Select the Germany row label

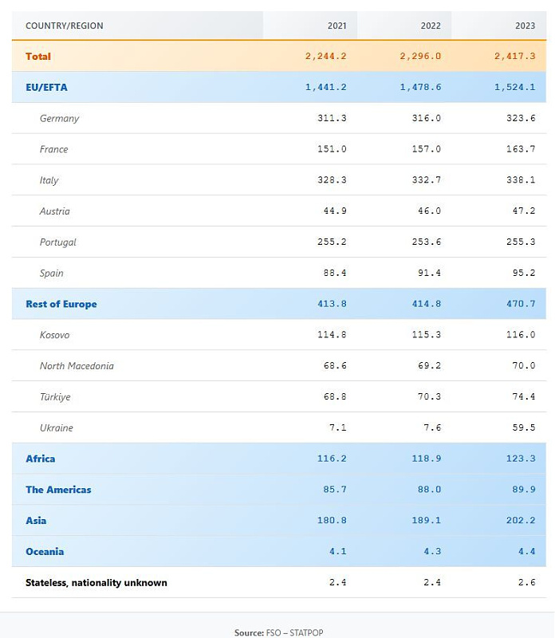[60, 119]
